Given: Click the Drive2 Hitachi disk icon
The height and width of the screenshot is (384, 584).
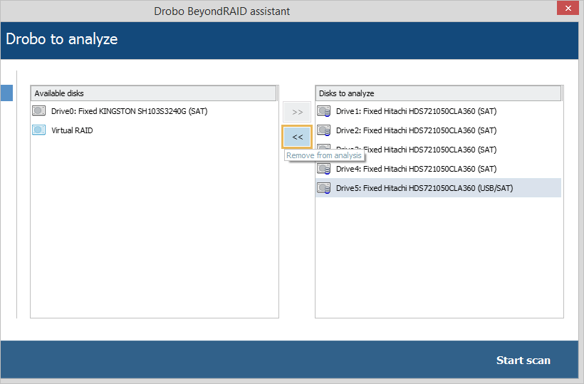Looking at the screenshot, I should (323, 130).
